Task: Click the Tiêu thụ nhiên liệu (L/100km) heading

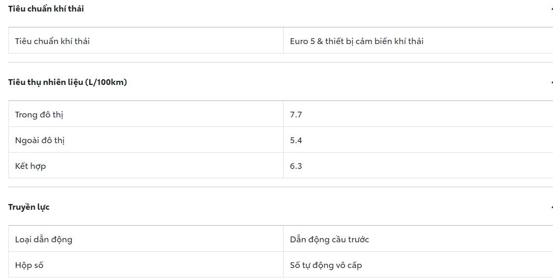Action: coord(68,82)
